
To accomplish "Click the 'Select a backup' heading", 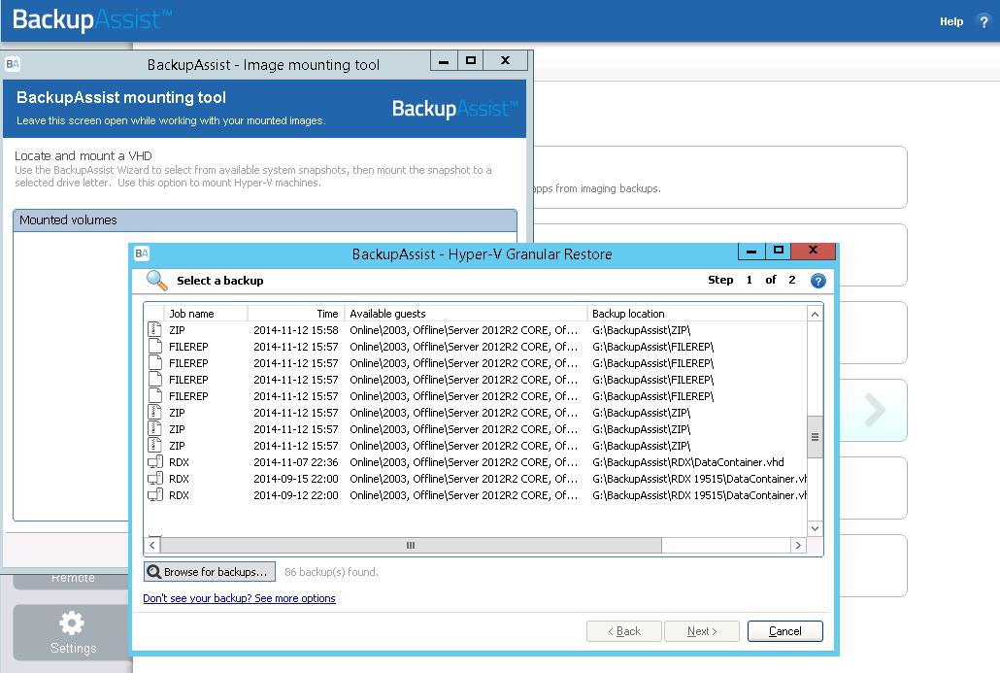I will click(220, 281).
